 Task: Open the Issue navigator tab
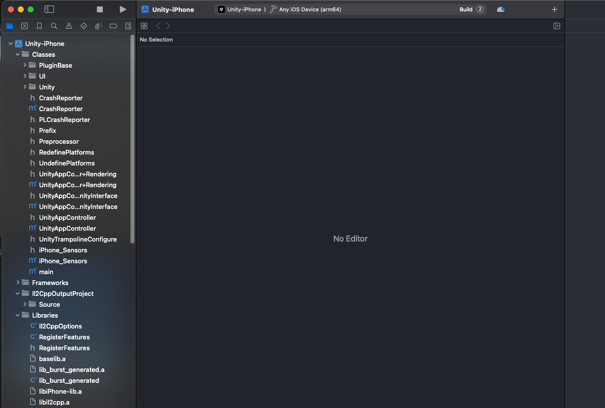[69, 26]
